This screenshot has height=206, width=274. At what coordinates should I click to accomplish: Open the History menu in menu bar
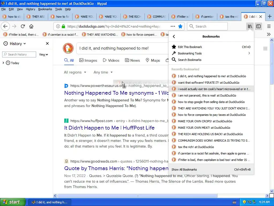coord(31,9)
